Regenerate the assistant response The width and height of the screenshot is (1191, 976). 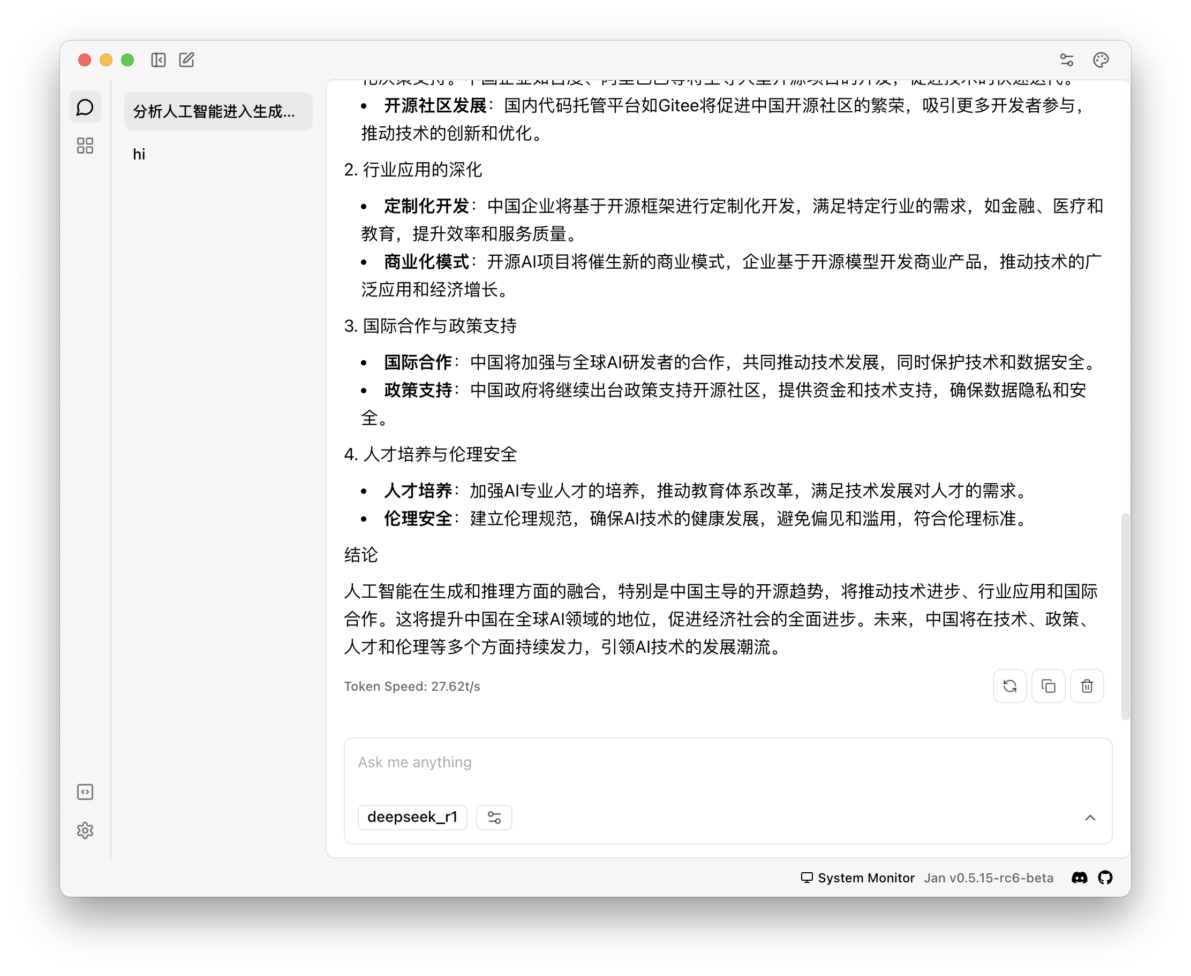tap(1010, 686)
